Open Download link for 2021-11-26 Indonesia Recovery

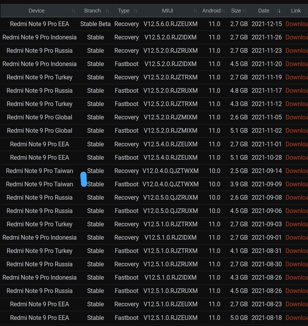tap(297, 37)
